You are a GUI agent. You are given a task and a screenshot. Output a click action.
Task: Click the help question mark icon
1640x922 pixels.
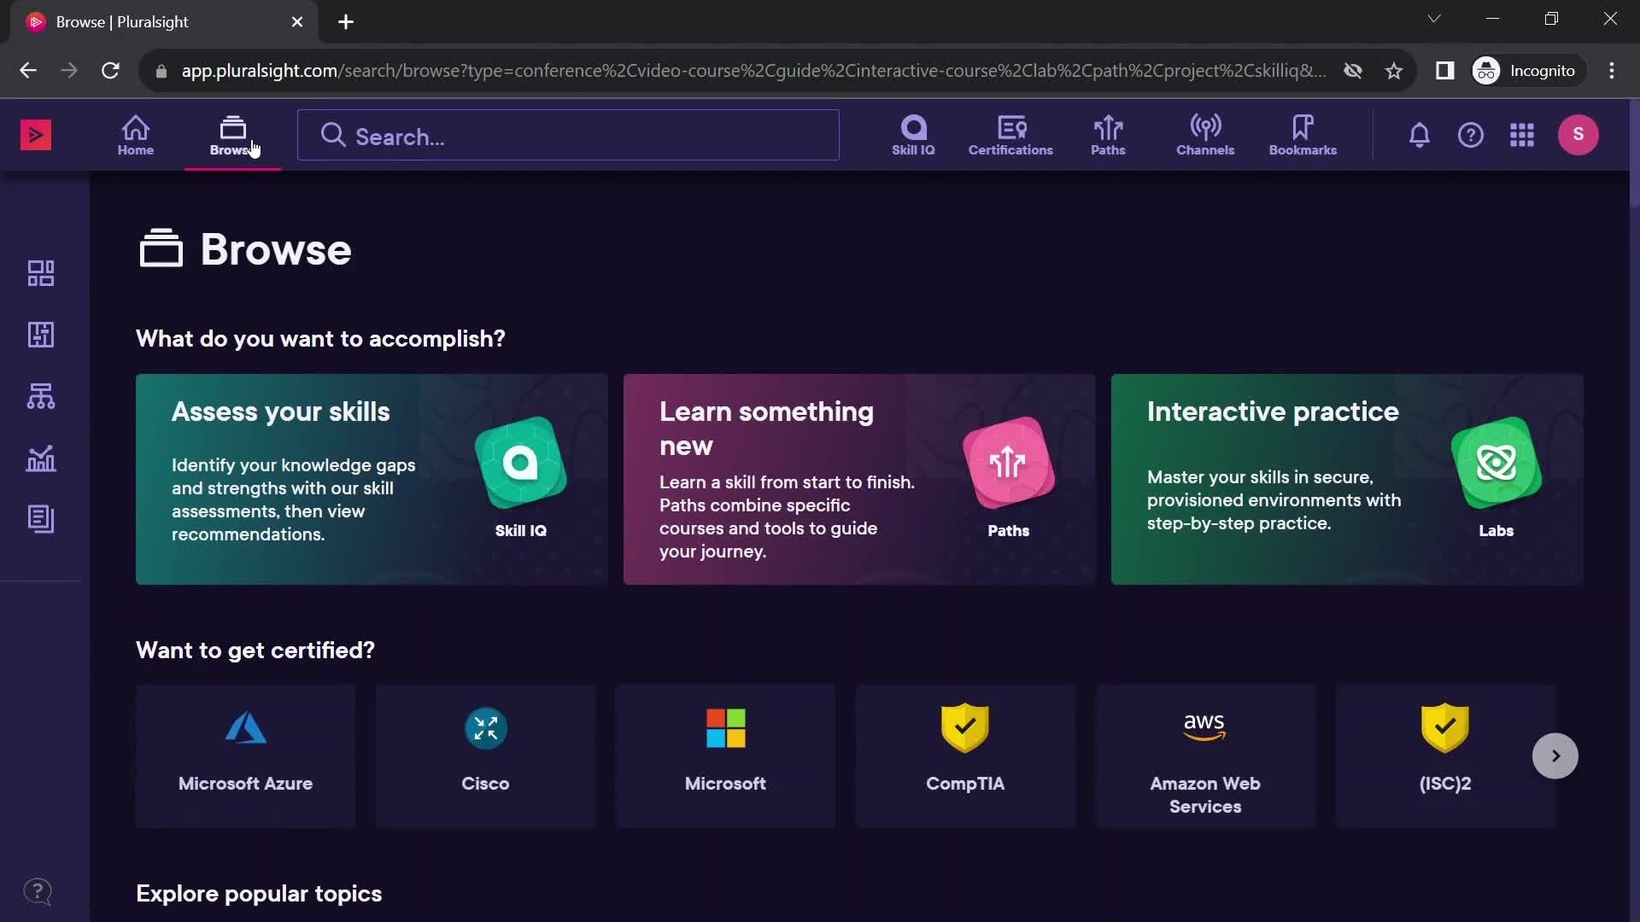click(x=1470, y=134)
